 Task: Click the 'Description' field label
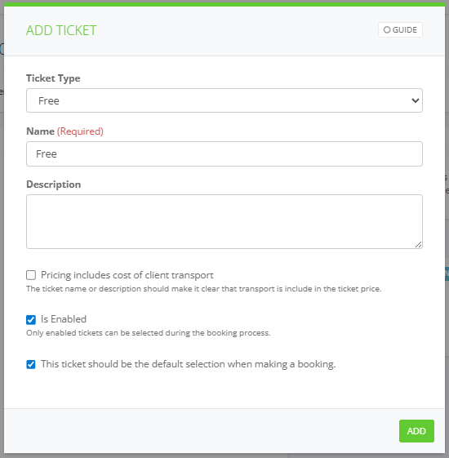point(53,185)
